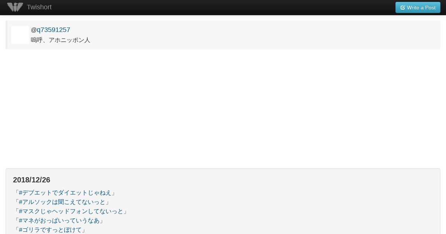Open hashtag #デブエットでダイエットじゃねえ
446x234 pixels.
click(x=65, y=193)
